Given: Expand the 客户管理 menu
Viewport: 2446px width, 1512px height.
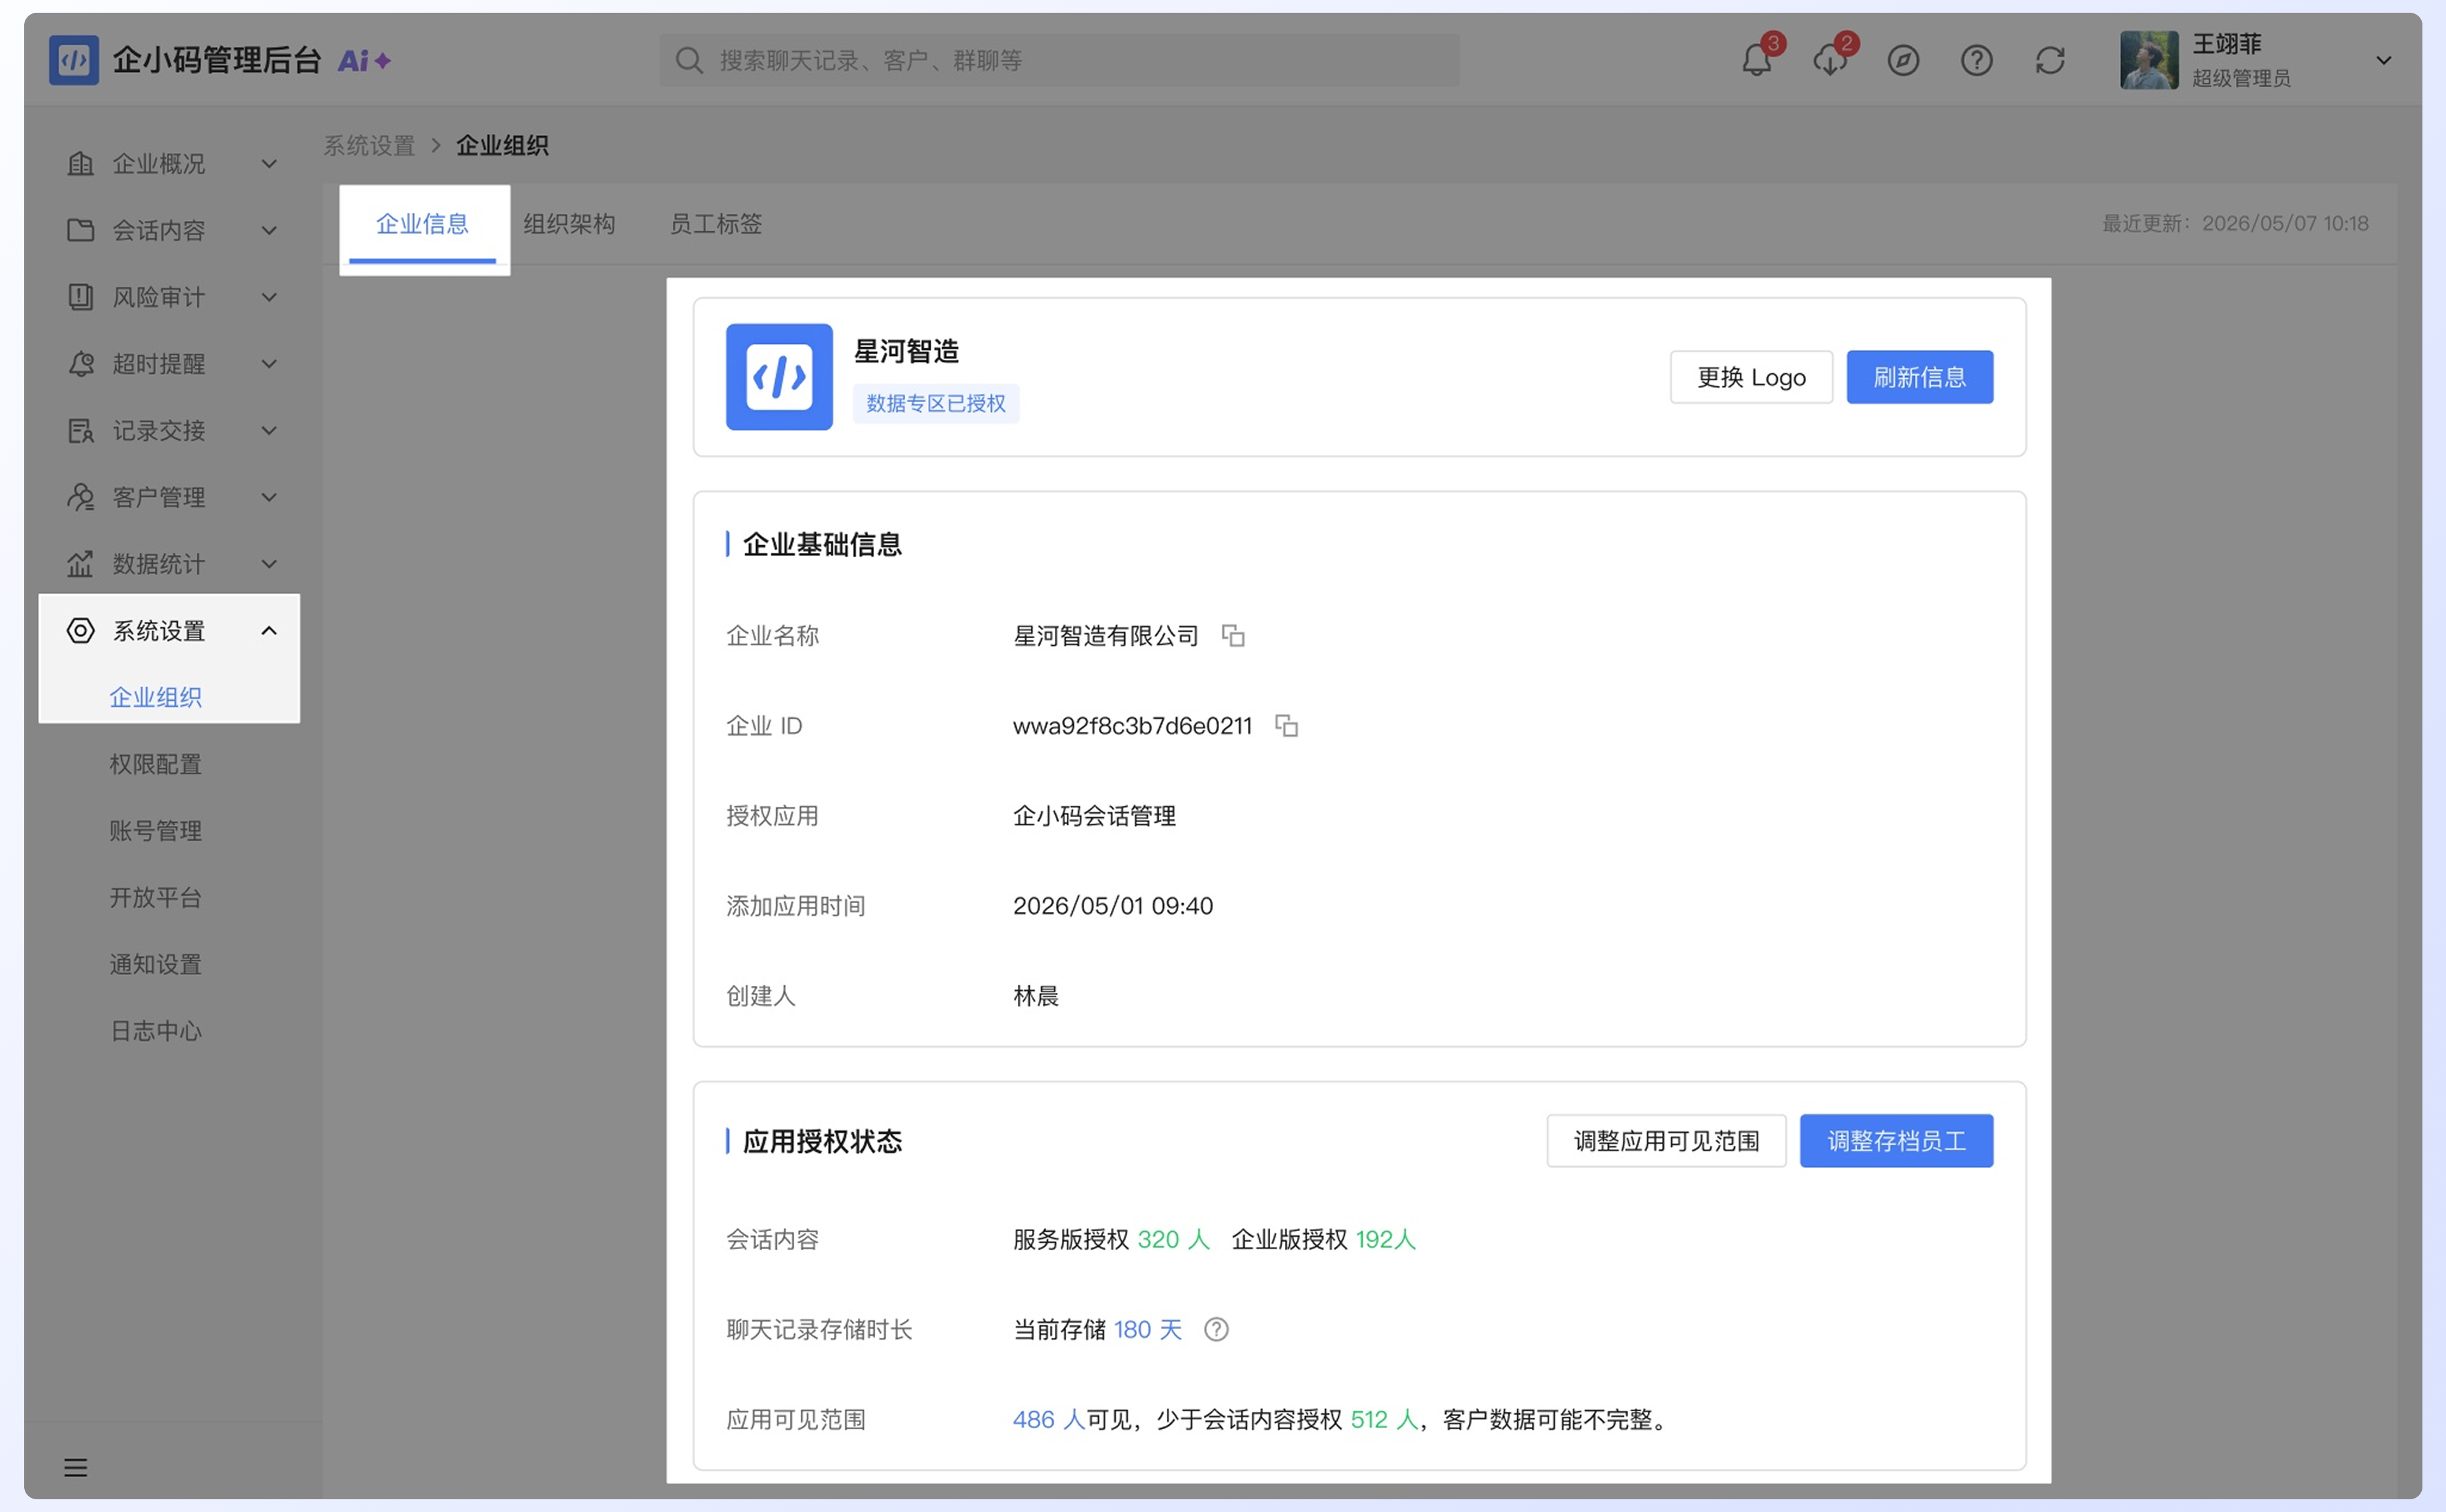Looking at the screenshot, I should (x=169, y=497).
